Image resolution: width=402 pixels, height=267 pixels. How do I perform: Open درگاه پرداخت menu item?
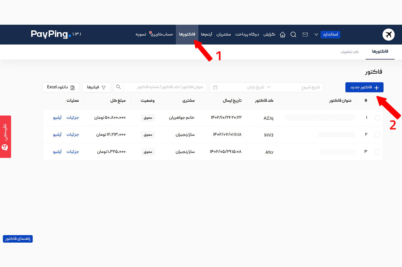[247, 34]
